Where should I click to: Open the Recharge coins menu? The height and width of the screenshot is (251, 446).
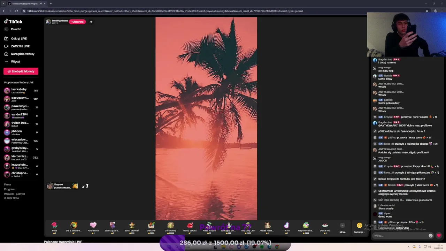click(359, 228)
